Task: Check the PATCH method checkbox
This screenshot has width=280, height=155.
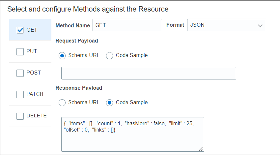Action: tap(20, 94)
